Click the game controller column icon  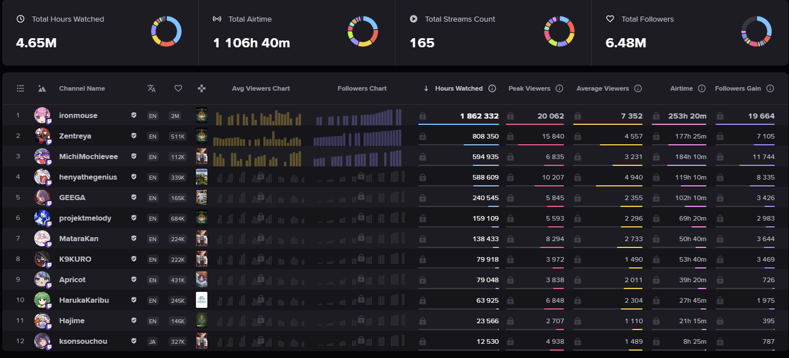click(202, 88)
